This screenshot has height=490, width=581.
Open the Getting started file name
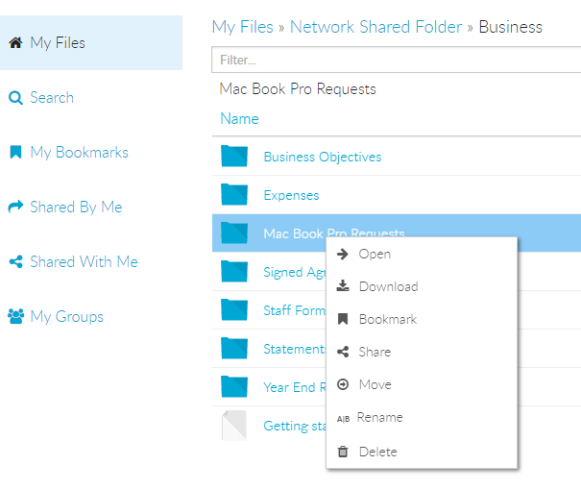pyautogui.click(x=295, y=426)
